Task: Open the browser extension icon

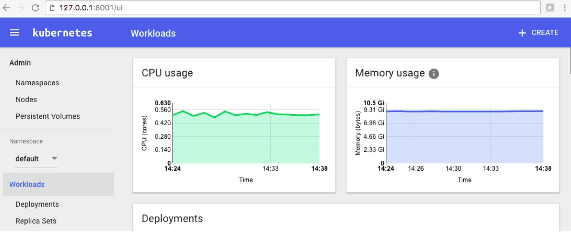Action: pos(550,8)
